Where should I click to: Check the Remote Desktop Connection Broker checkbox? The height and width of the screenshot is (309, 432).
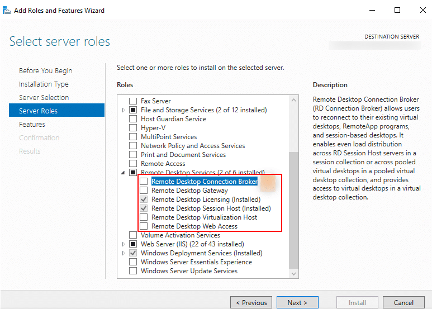[144, 182]
